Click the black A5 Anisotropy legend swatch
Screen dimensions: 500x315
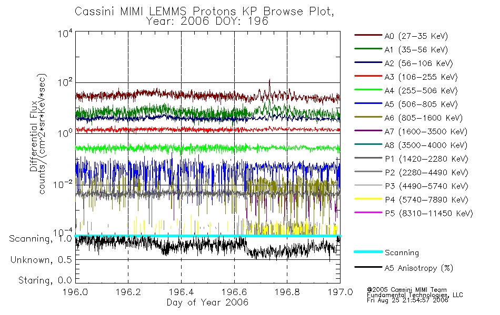[368, 267]
